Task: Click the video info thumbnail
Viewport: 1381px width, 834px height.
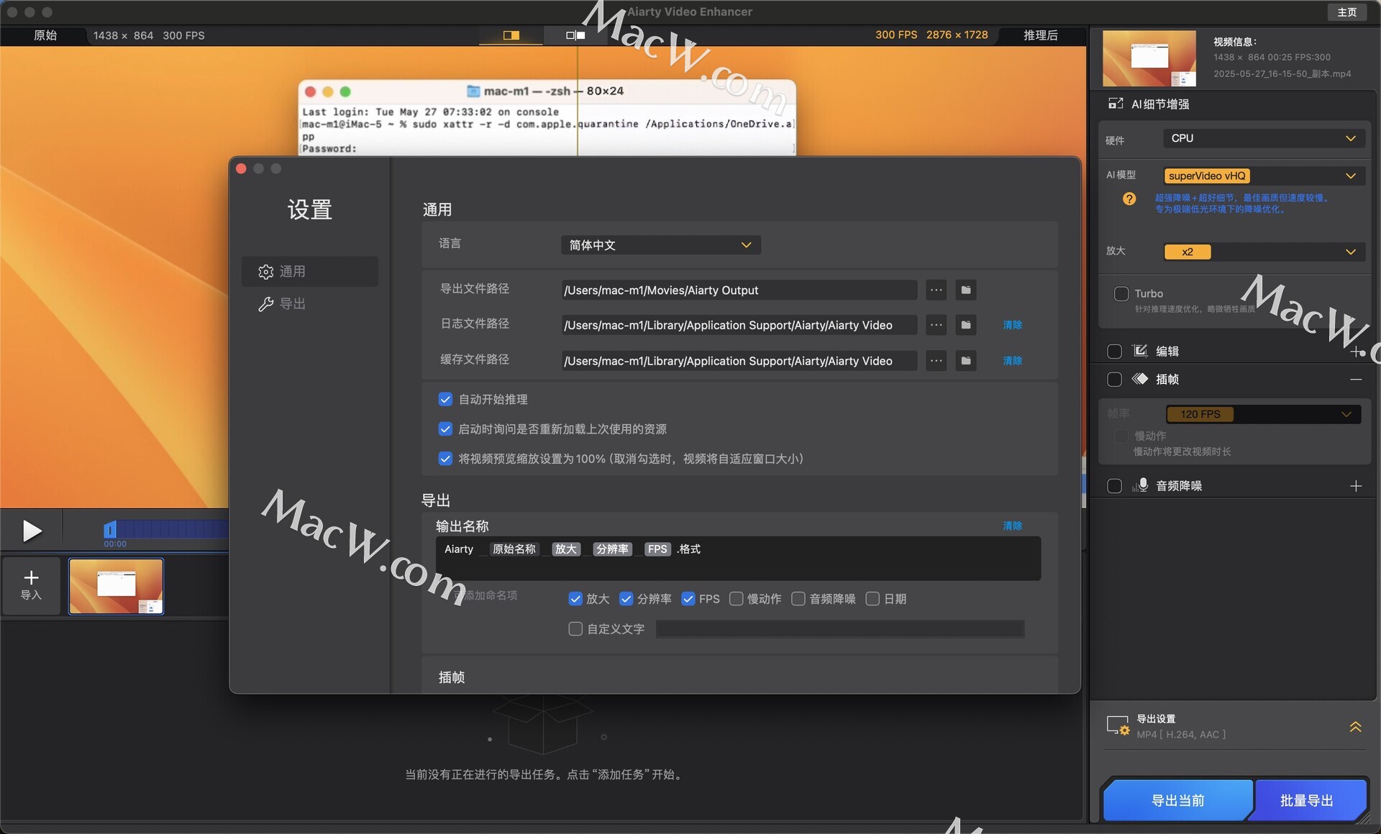Action: pos(1149,58)
